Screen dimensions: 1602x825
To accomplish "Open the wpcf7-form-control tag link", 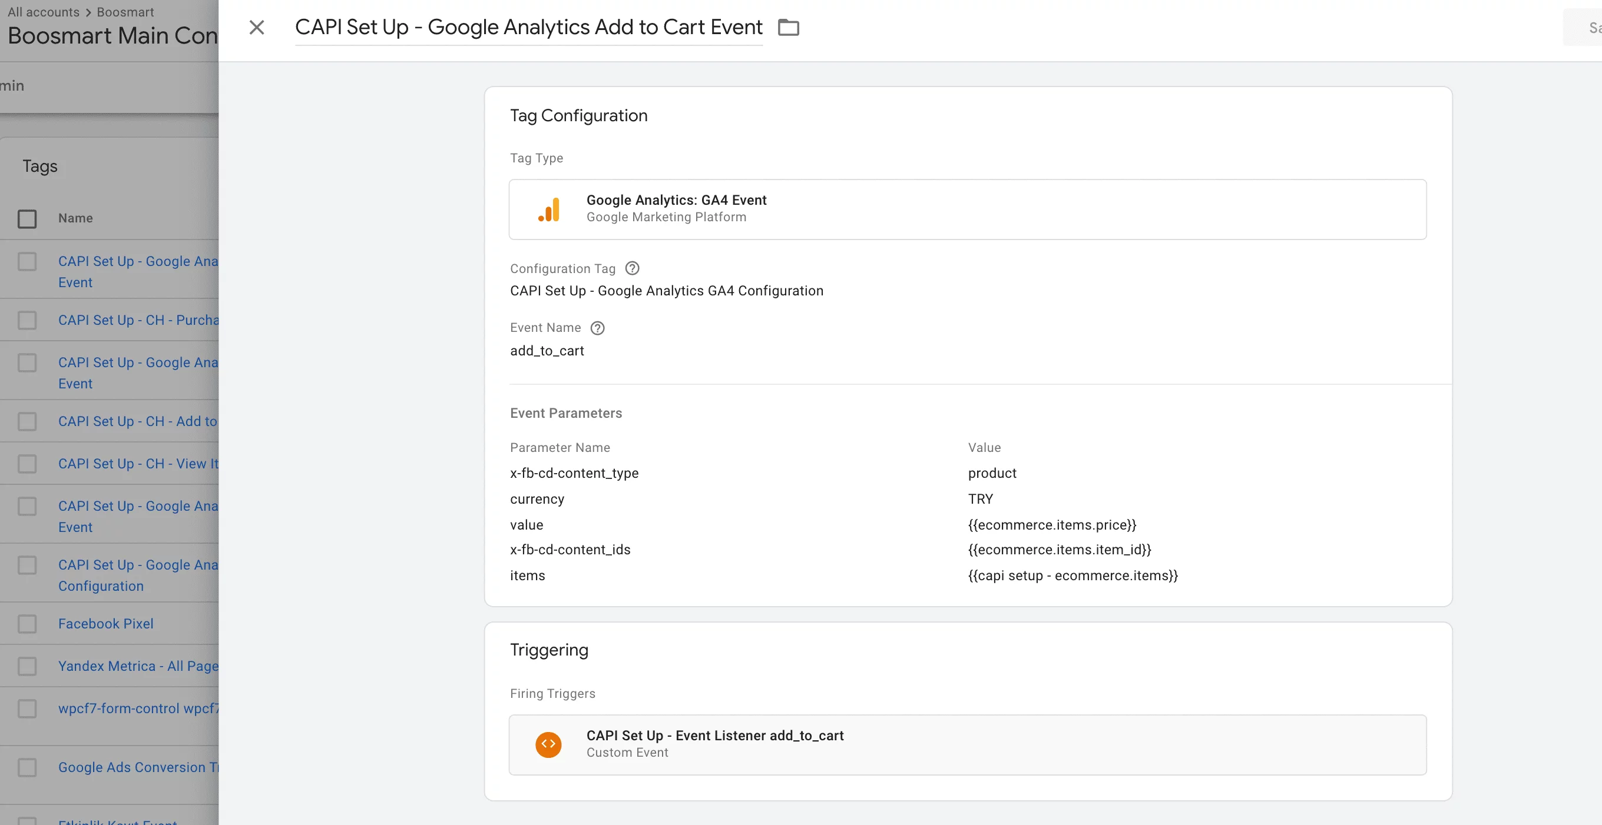I will 138,708.
